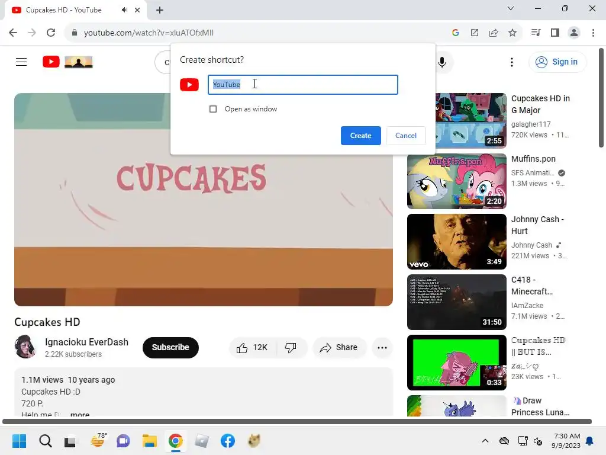Click the Doge icon in the taskbar
The height and width of the screenshot is (455, 606).
click(x=254, y=441)
